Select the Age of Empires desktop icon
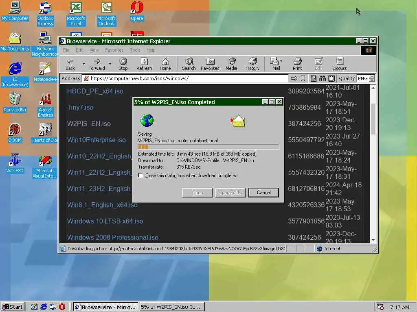 [x=46, y=105]
